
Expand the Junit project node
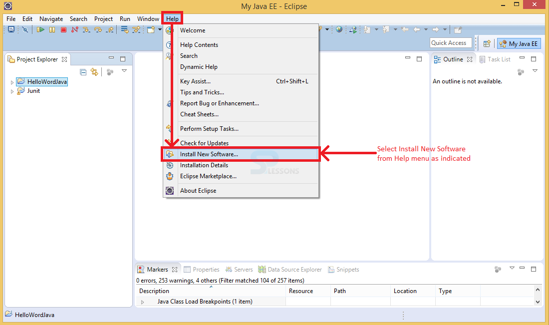(x=12, y=91)
